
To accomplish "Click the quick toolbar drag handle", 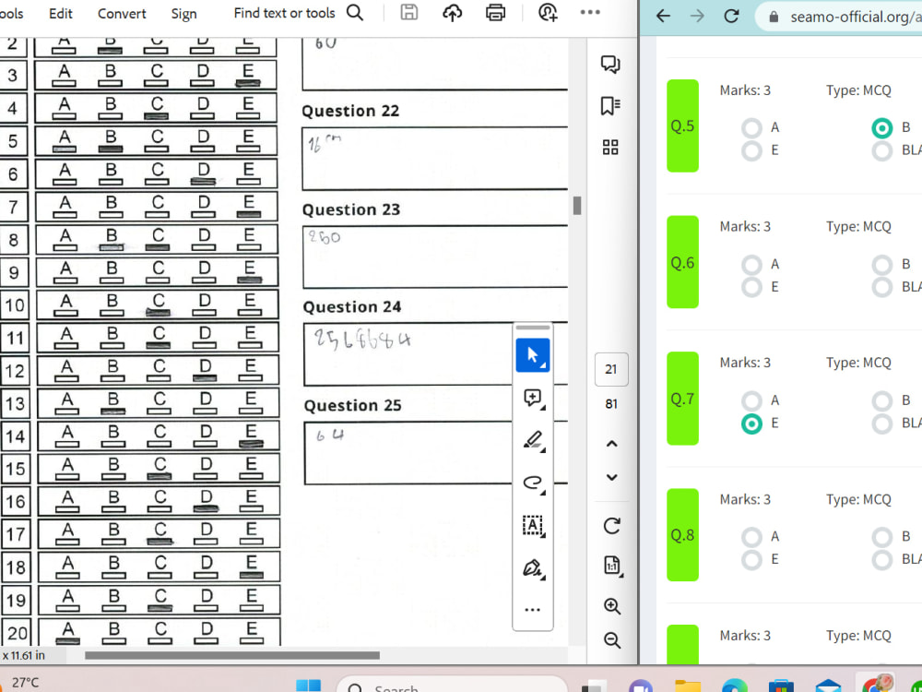I will coord(533,328).
